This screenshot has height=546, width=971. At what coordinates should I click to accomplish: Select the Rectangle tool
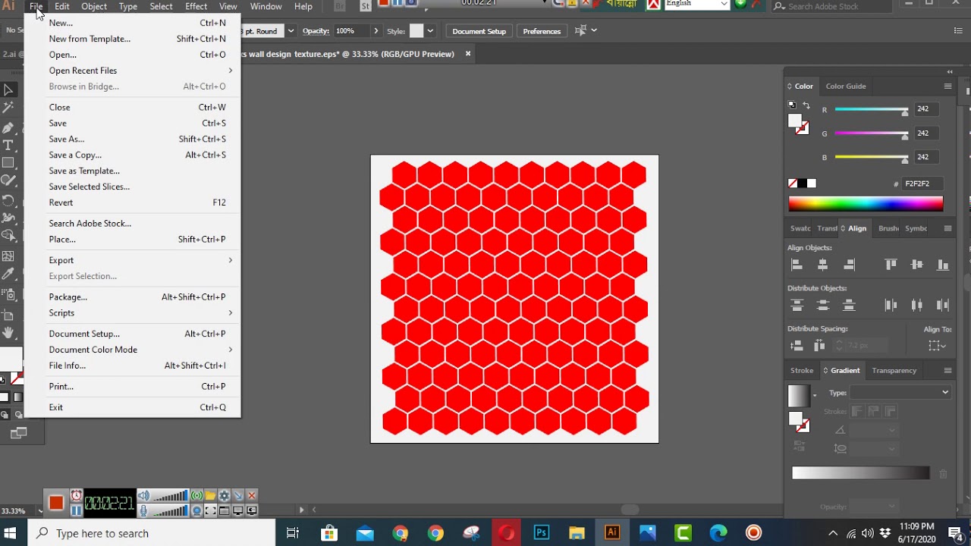pyautogui.click(x=8, y=163)
